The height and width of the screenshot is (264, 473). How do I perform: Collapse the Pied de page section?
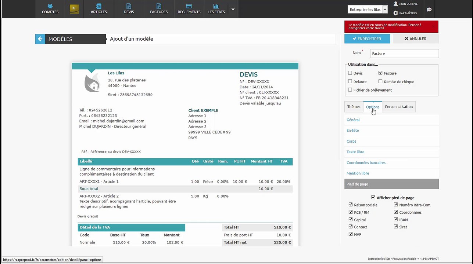coord(391,184)
